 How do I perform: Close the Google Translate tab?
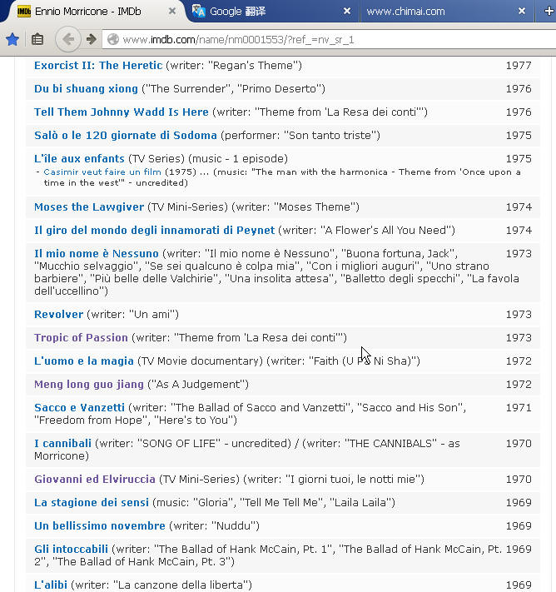click(x=347, y=11)
